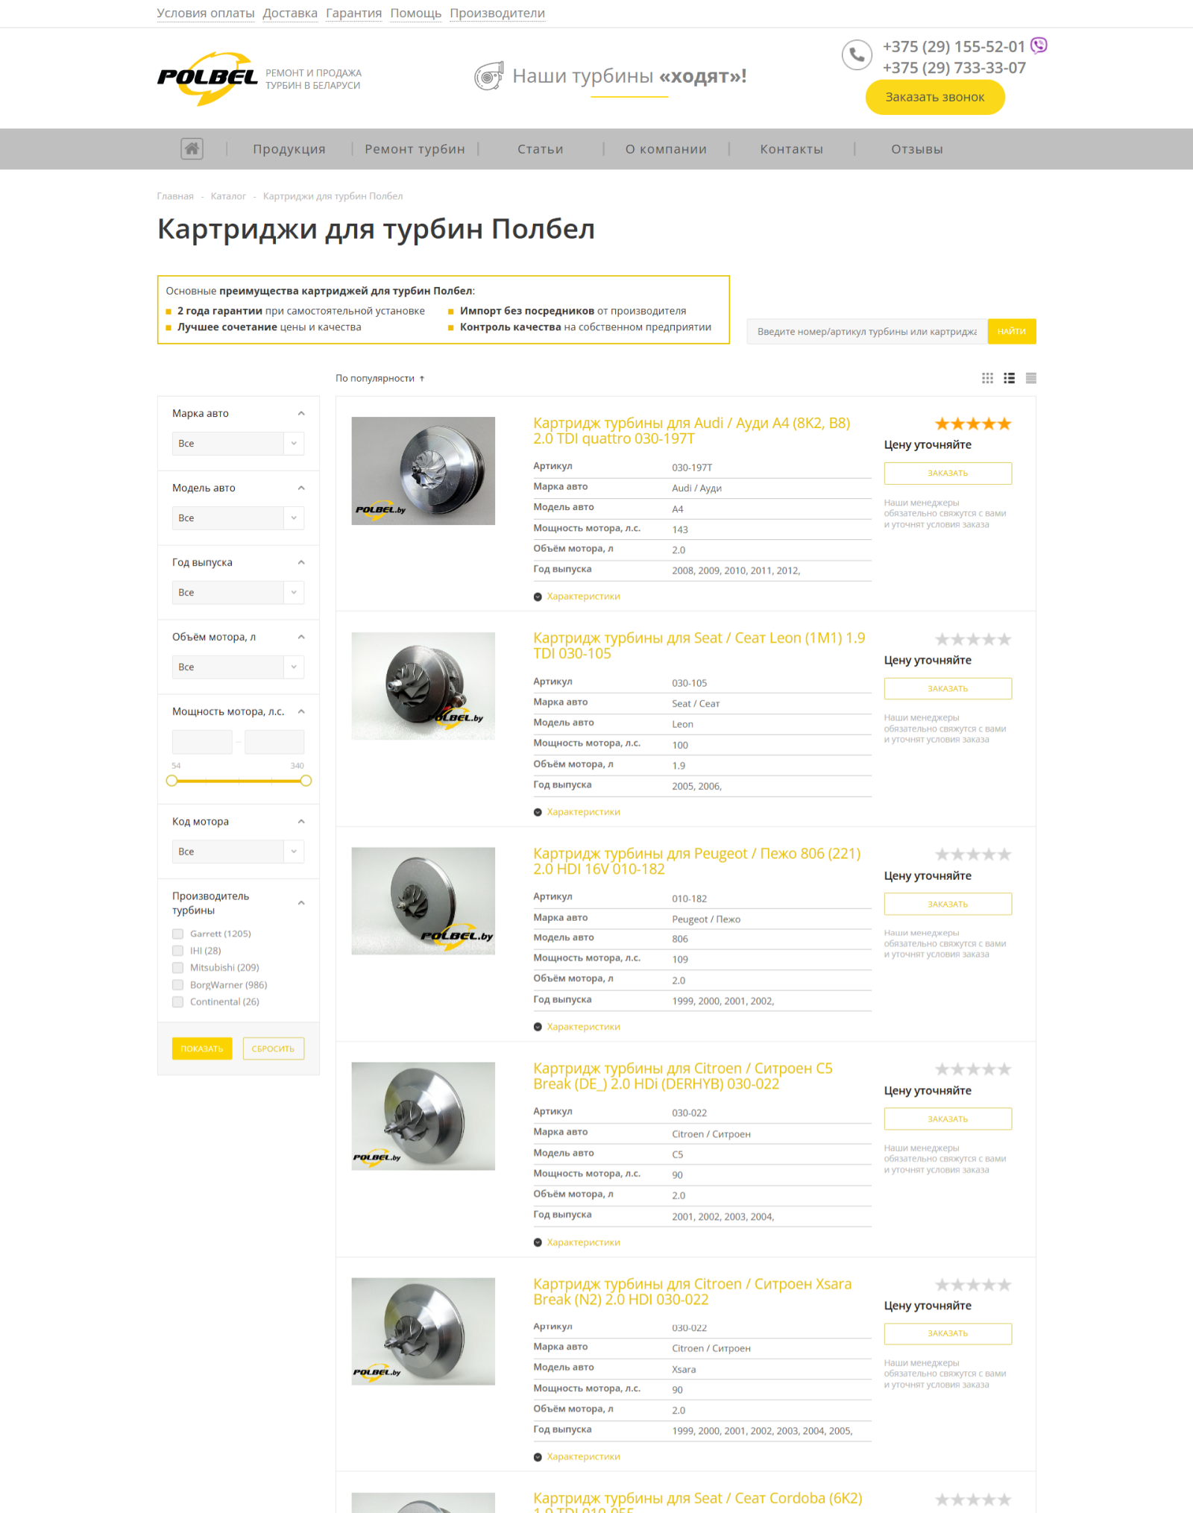Tap the phone handset icon in the header
1193x1513 pixels.
[857, 54]
